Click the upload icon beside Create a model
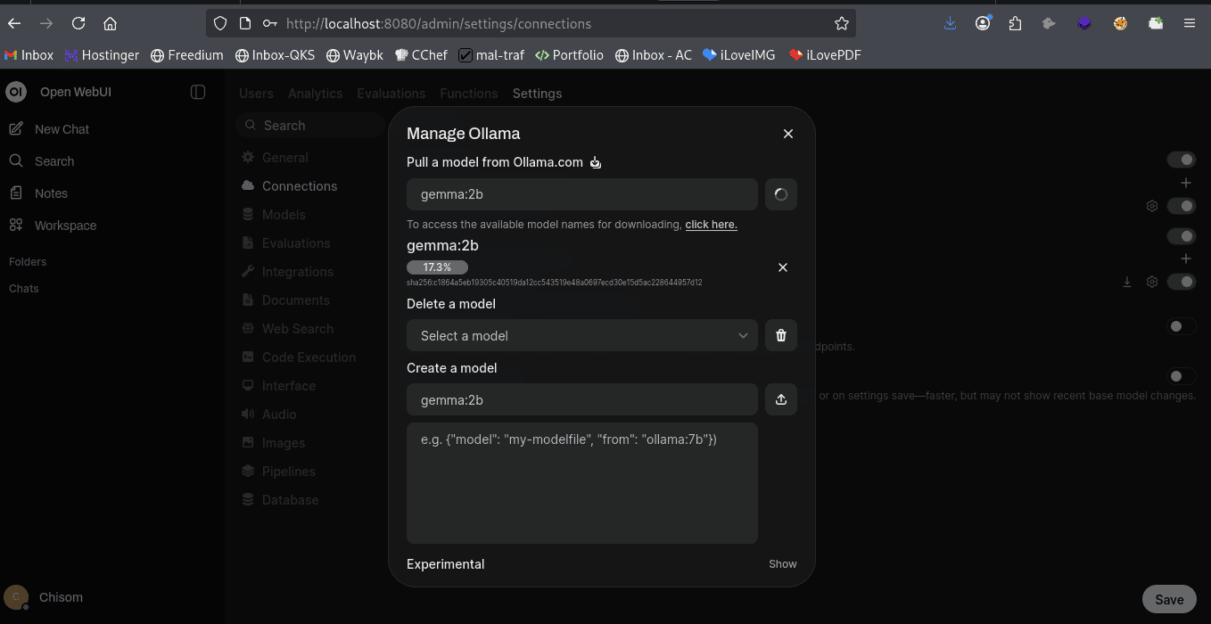Viewport: 1211px width, 624px height. [x=781, y=400]
